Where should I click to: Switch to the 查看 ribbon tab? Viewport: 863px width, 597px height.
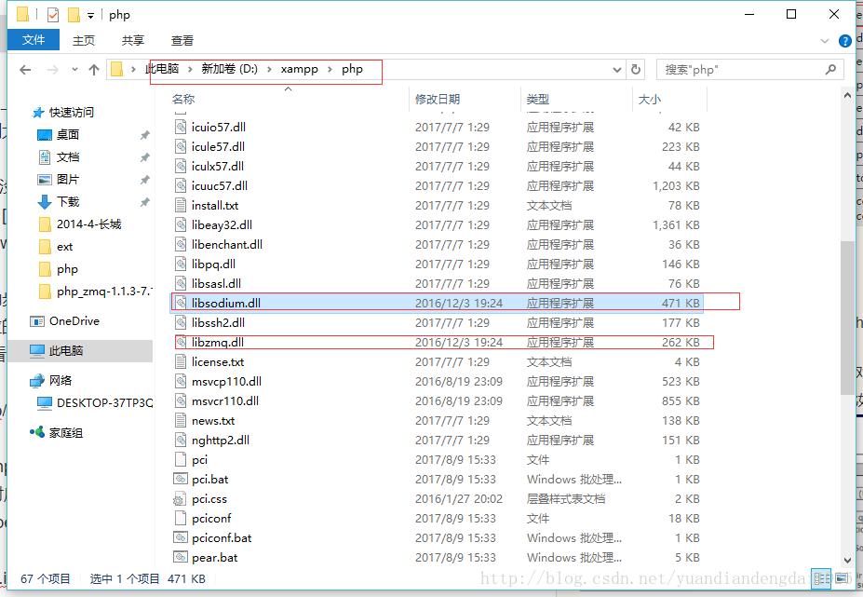pyautogui.click(x=181, y=40)
